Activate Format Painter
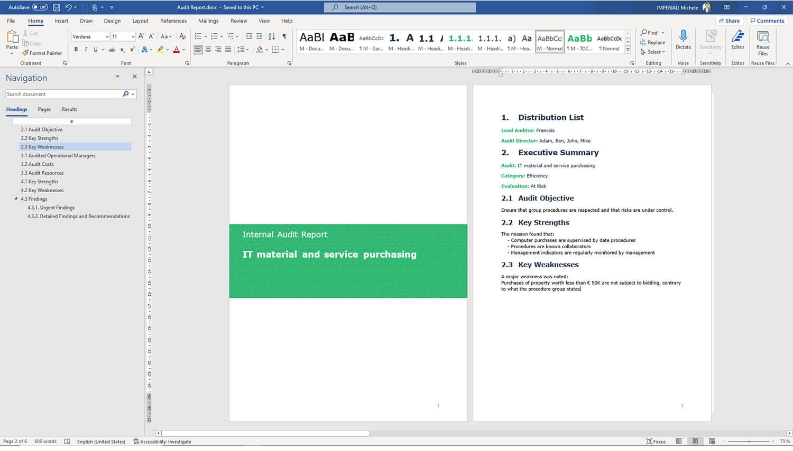Viewport: 793px width, 451px height. (x=42, y=53)
